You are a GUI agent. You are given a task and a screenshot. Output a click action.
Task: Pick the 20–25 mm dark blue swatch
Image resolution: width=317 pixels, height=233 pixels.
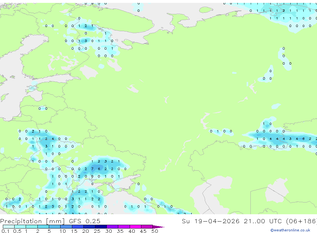coord(89,227)
